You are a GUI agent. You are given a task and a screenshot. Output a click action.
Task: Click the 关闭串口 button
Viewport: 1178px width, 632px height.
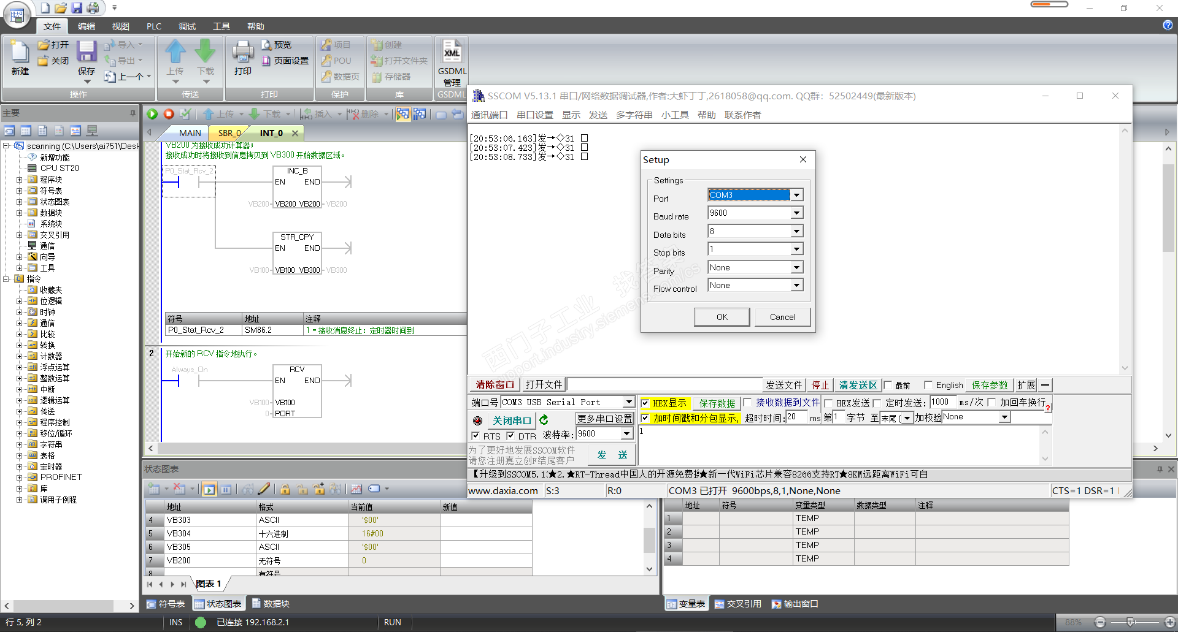512,421
